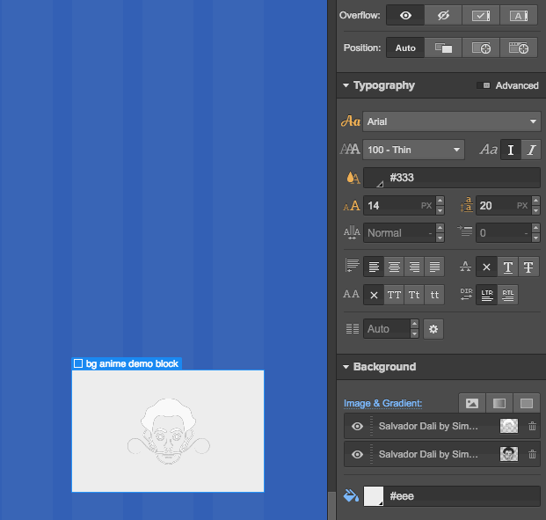Remove text transform (X)
This screenshot has width=546, height=520.
pyautogui.click(x=374, y=295)
